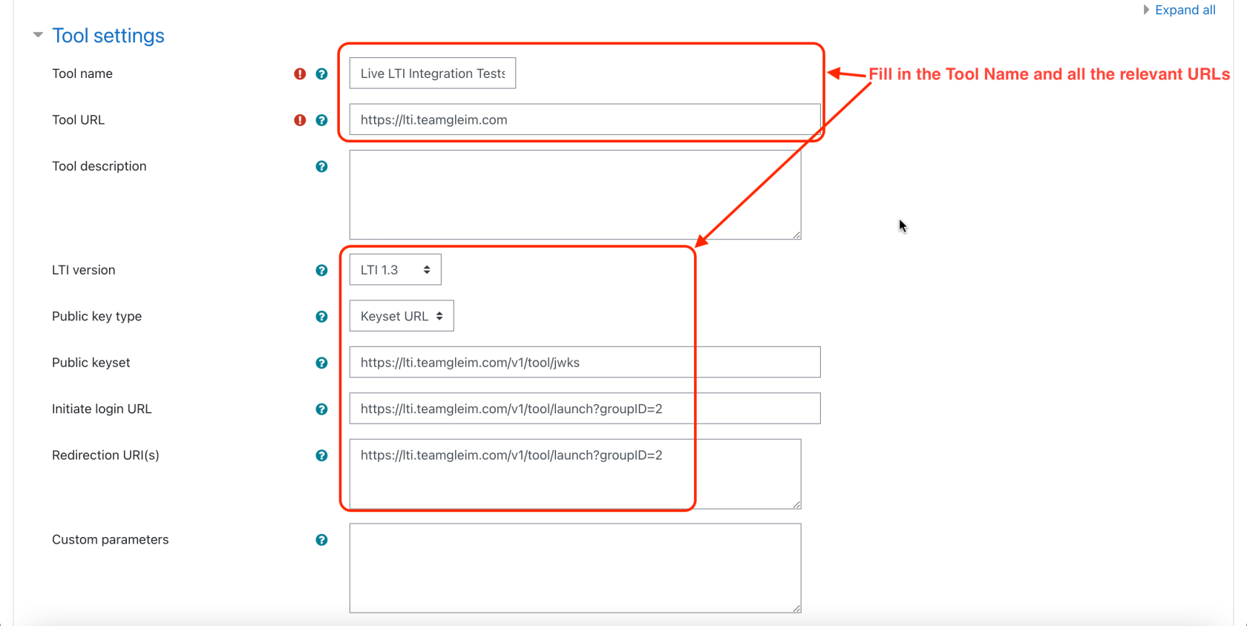
Task: Click Redirection URI(s) help icon
Action: tap(321, 455)
